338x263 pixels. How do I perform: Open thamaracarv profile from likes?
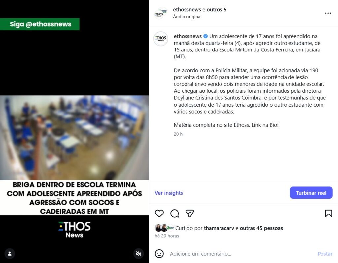219,228
